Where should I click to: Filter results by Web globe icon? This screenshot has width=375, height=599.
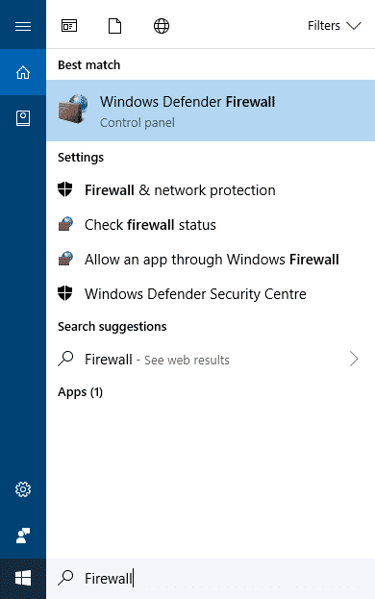(162, 26)
